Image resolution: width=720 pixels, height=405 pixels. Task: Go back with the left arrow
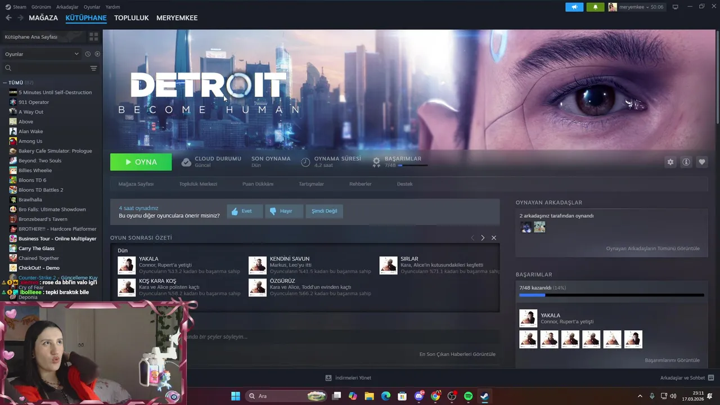click(x=8, y=18)
